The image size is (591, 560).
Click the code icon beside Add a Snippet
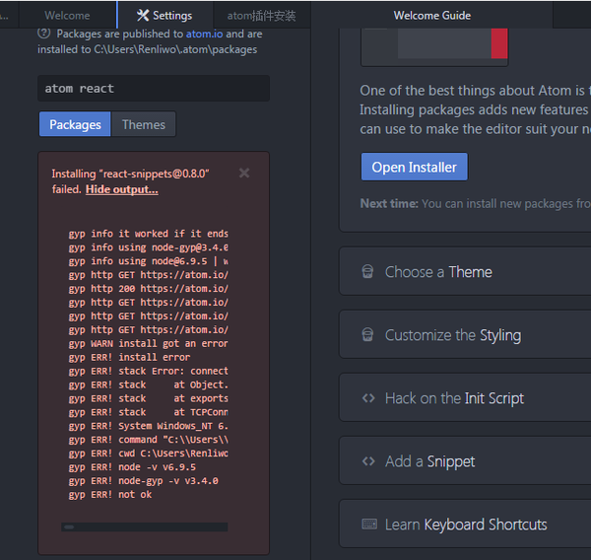point(368,461)
